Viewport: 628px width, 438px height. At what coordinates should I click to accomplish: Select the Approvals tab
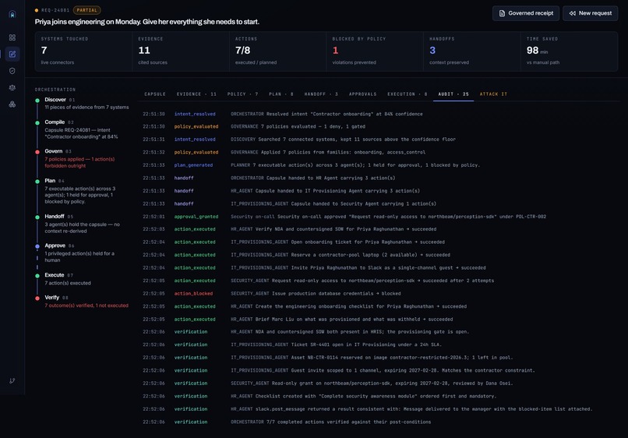point(363,94)
